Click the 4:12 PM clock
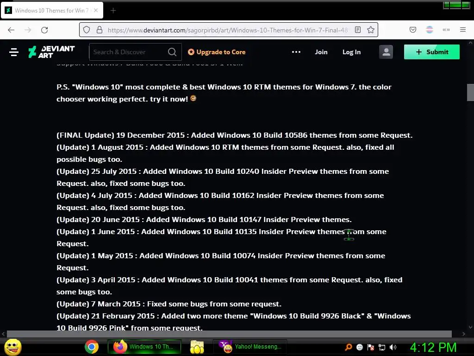Image resolution: width=474 pixels, height=356 pixels. (x=433, y=347)
